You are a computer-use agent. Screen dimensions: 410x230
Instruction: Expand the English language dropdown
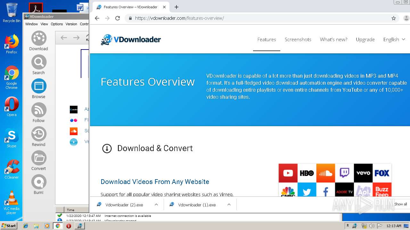pos(394,40)
